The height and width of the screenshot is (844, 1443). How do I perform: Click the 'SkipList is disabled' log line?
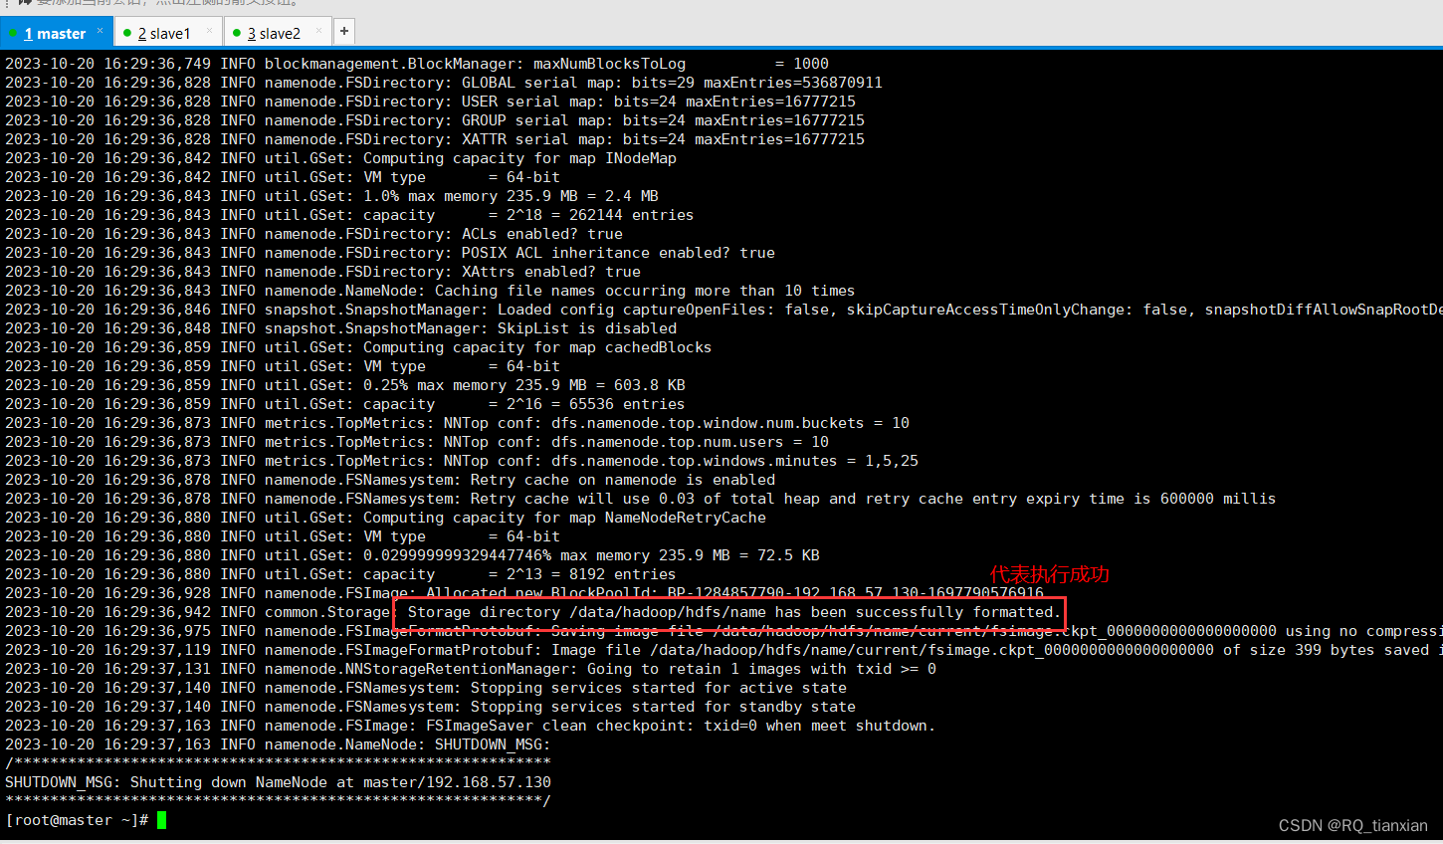pos(340,328)
